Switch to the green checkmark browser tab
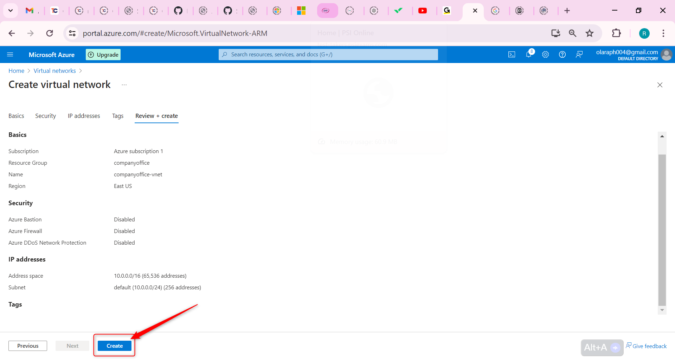 tap(398, 11)
